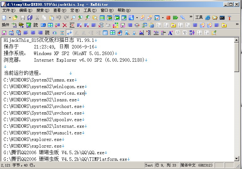Click the center-align lines icon in bottom toolbar

tap(33, 33)
